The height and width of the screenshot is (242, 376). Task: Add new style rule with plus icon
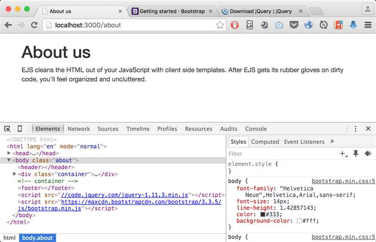343,153
